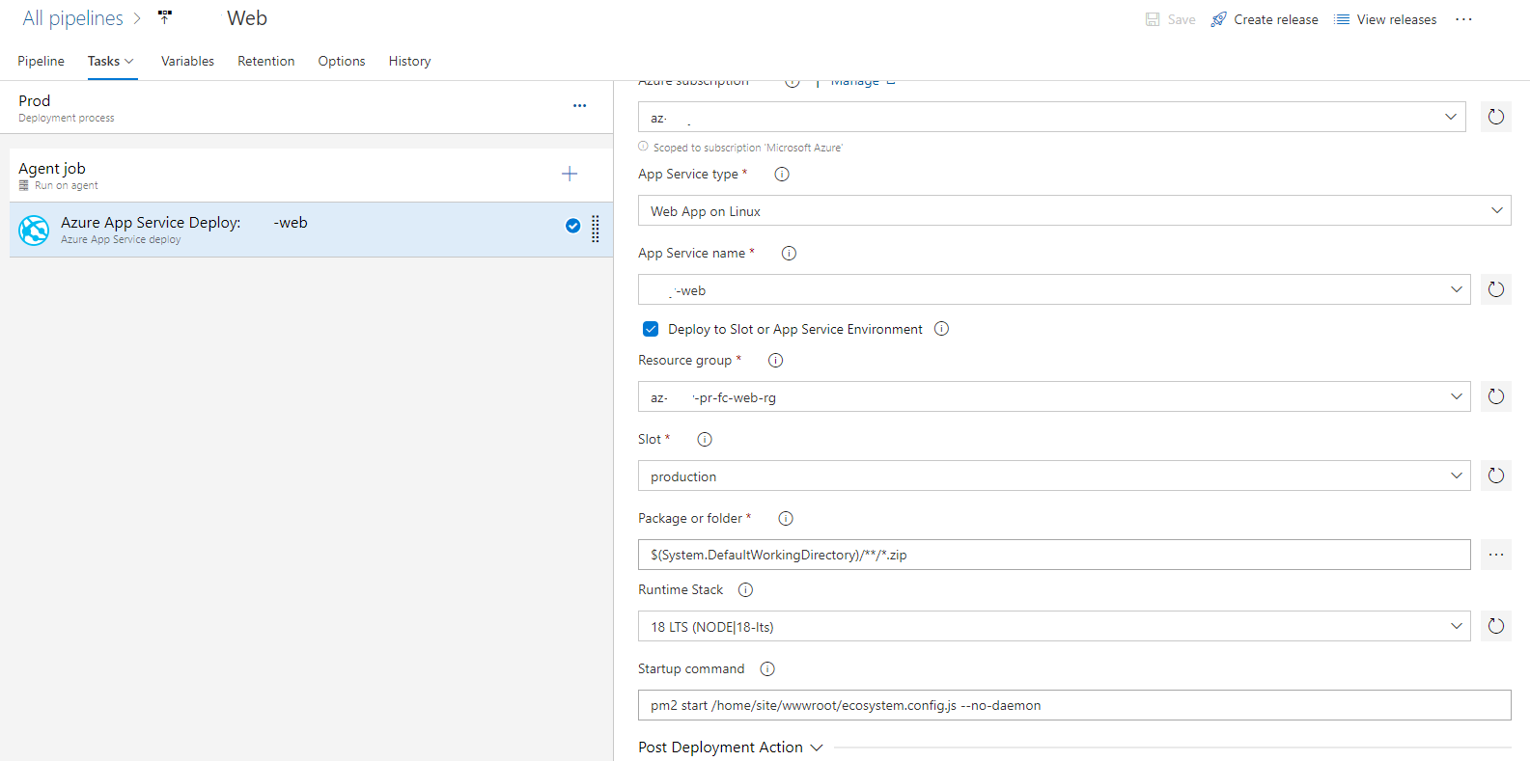Click the Startup command input field
Viewport: 1530px width, 761px height.
(1074, 705)
